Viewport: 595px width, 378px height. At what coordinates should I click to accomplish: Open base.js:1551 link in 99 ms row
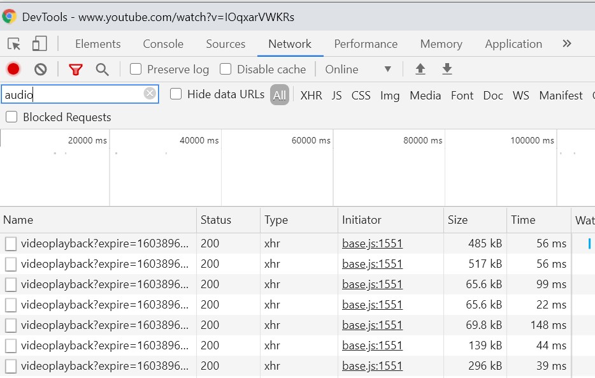(372, 284)
